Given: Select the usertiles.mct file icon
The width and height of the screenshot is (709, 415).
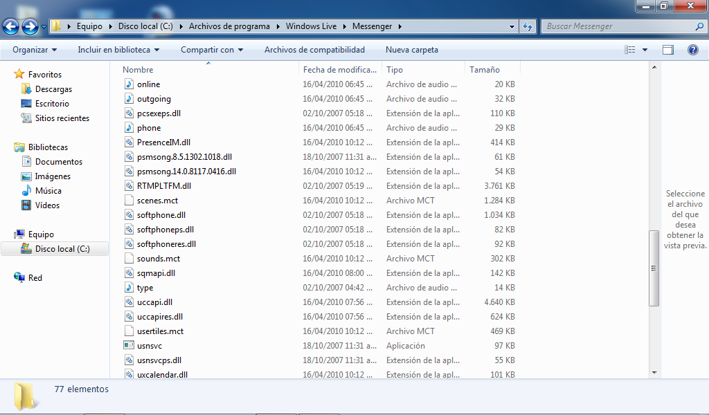Looking at the screenshot, I should point(129,331).
